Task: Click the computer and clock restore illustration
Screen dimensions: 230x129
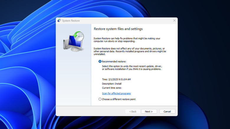Action: (73, 41)
